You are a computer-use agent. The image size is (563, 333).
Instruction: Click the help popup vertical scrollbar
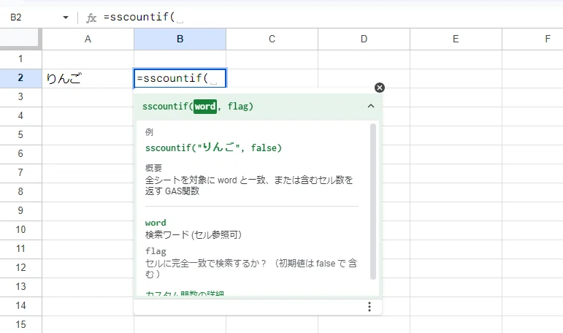click(372, 201)
